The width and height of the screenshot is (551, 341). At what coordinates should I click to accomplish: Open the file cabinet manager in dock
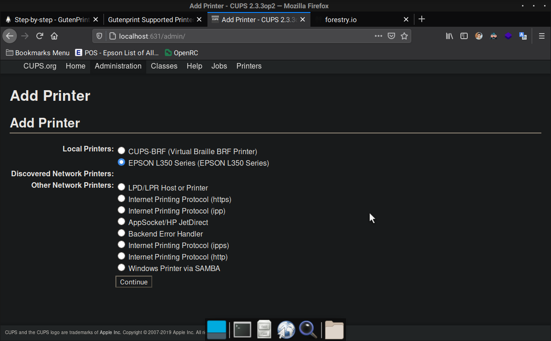[x=264, y=329]
